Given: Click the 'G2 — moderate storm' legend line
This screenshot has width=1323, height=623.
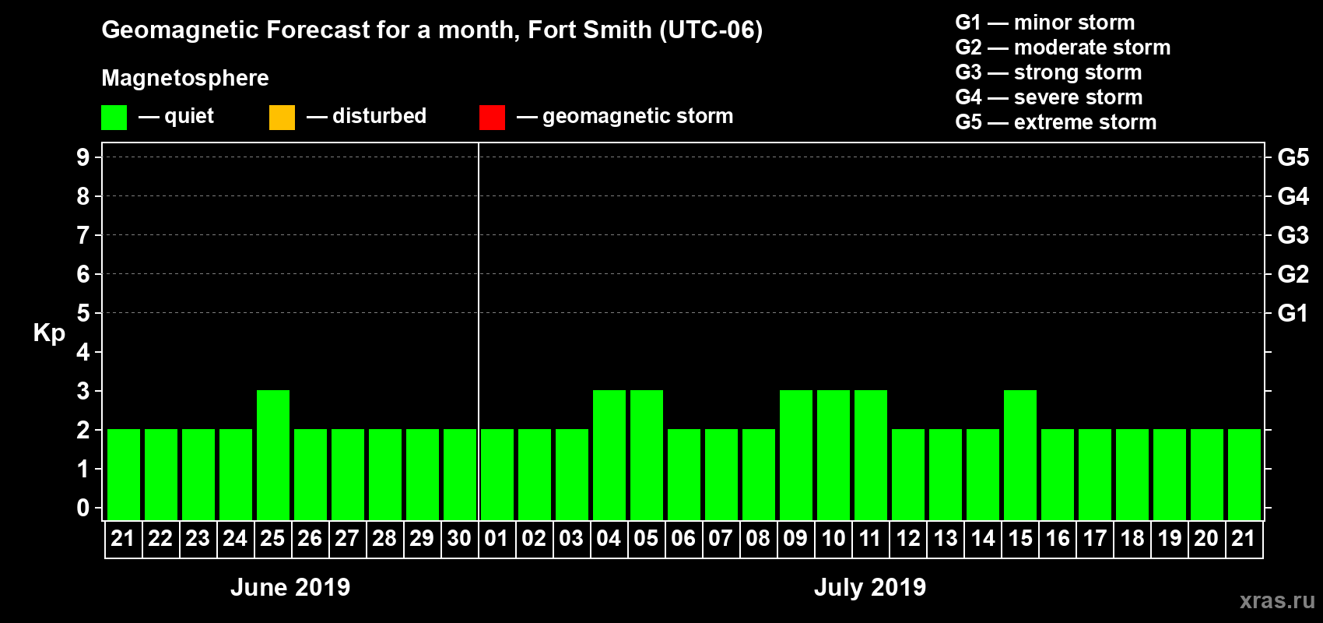Looking at the screenshot, I should pyautogui.click(x=1063, y=48).
